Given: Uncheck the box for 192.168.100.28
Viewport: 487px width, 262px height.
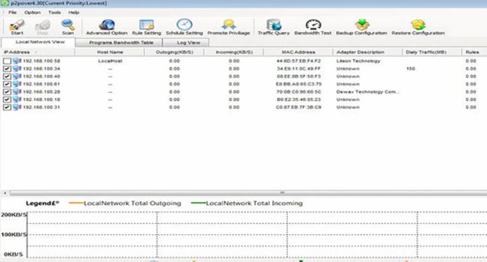Looking at the screenshot, I should (x=7, y=92).
